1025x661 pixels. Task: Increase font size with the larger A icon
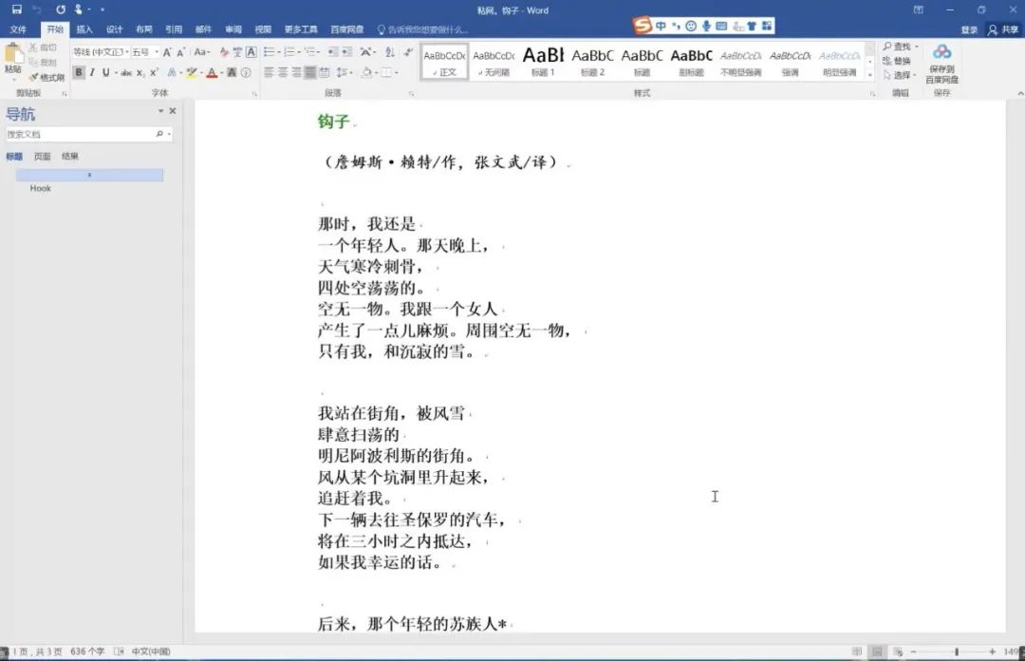pyautogui.click(x=167, y=52)
